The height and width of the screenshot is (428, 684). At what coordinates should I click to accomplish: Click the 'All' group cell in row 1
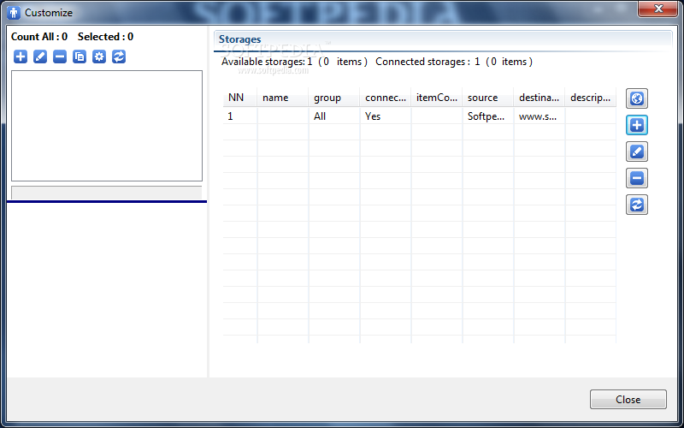334,116
